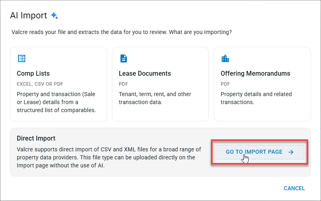Select the Lease Documents card title

tap(145, 73)
